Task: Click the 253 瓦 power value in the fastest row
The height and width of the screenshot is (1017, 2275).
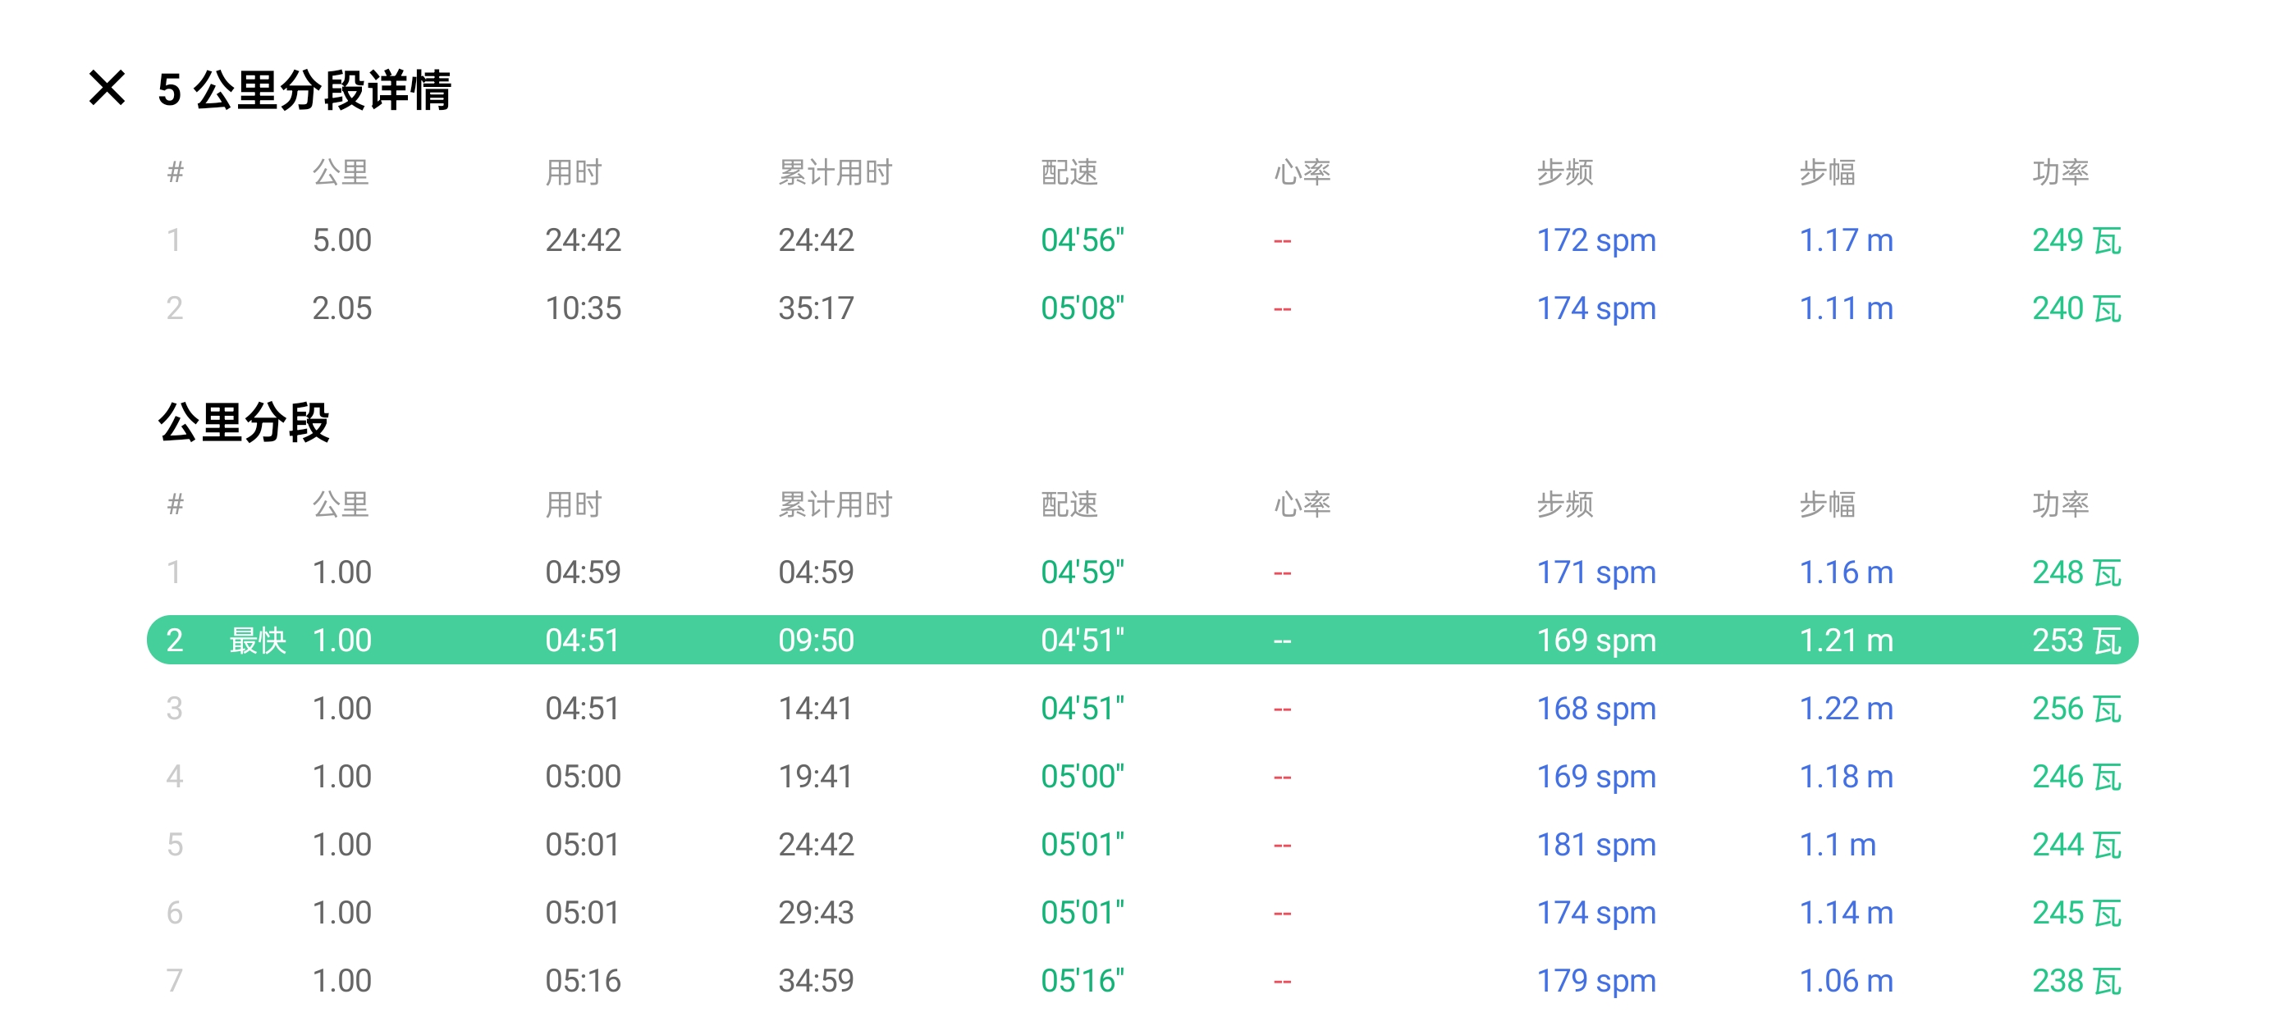Action: click(x=2076, y=640)
